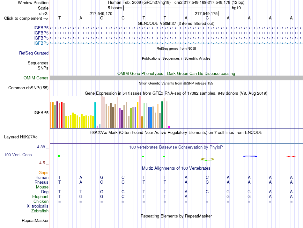Click the G base in the ruler sequence
The width and height of the screenshot is (303, 228).
tap(102, 18)
